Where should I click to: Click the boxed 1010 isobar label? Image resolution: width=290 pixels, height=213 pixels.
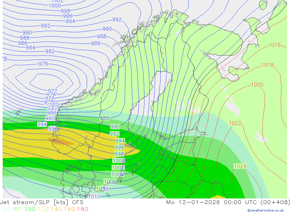(94, 196)
